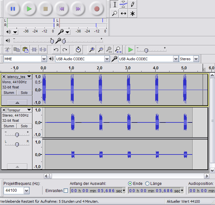Expand the Projektfrequenz 44100 dropdown

(27, 190)
